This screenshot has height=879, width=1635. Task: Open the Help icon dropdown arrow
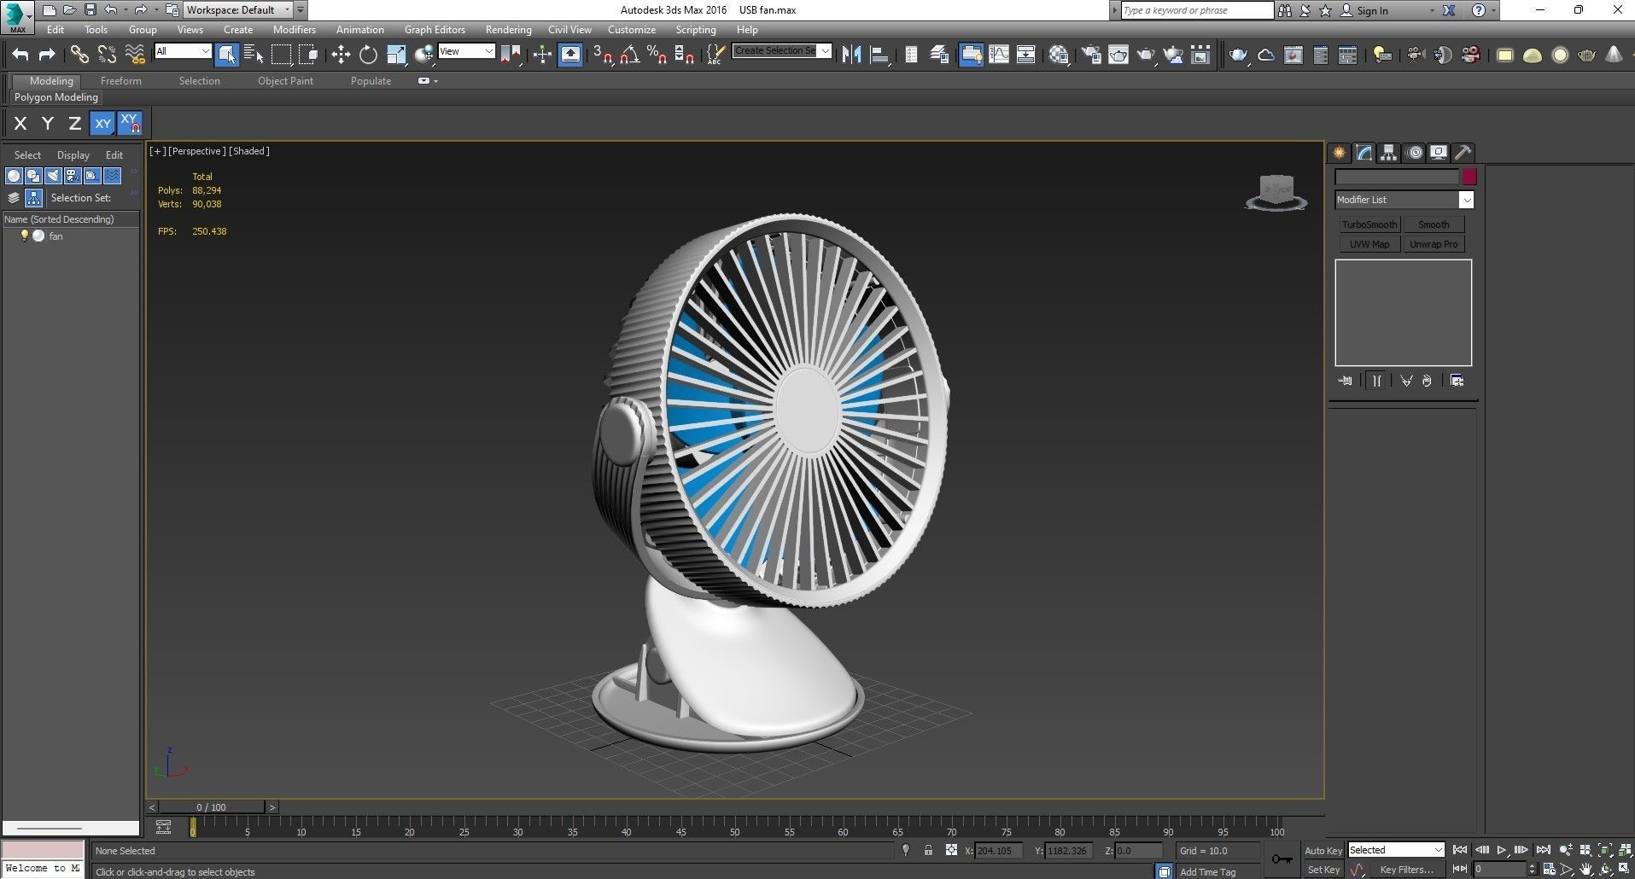pos(1493,10)
